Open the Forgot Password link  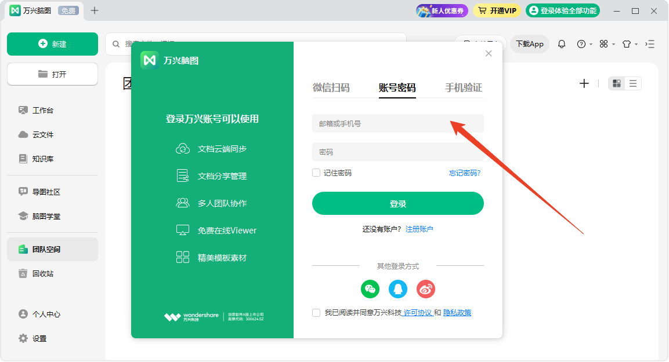tap(465, 173)
